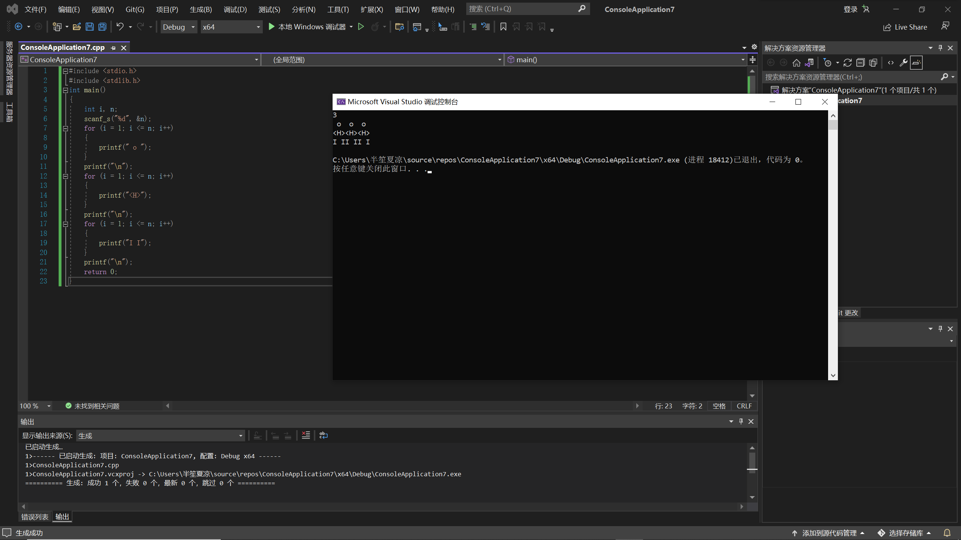Toggle pin on the ConsoleApplication7.cpp tab
The width and height of the screenshot is (961, 540).
(113, 48)
